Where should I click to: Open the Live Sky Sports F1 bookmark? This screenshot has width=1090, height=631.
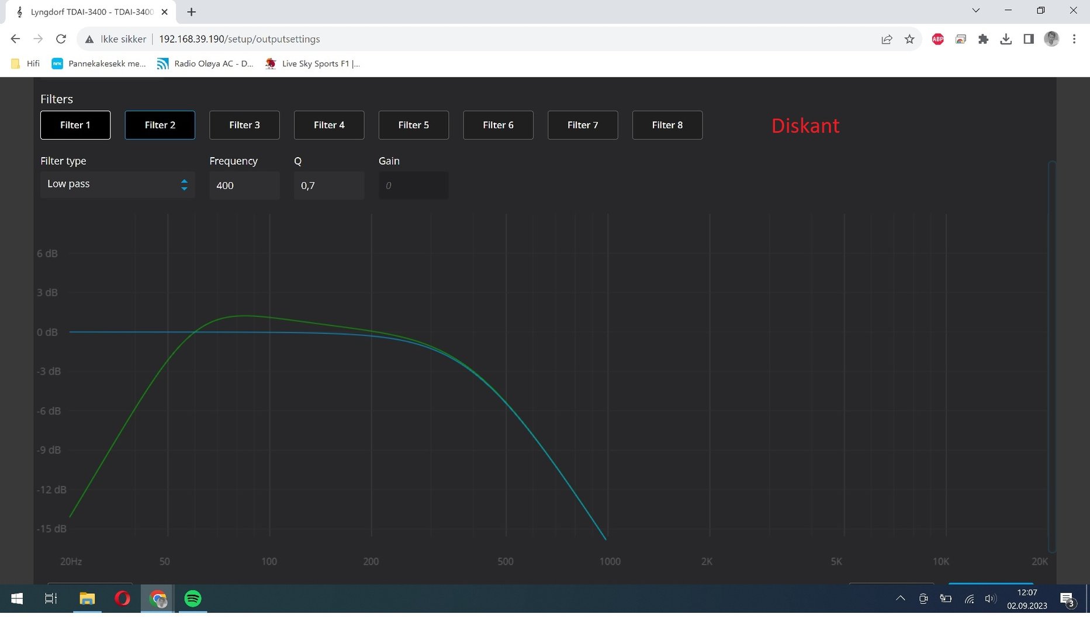click(313, 64)
